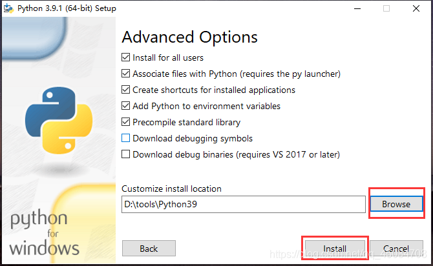Click the Python installer icon in title bar
The height and width of the screenshot is (266, 433).
pyautogui.click(x=8, y=8)
